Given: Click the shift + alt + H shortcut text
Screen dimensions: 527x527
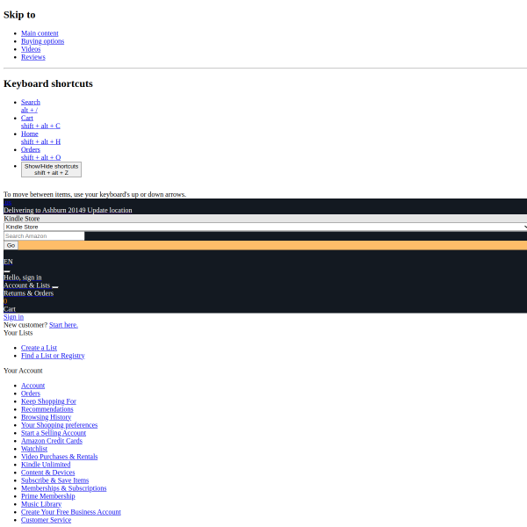Looking at the screenshot, I should click(x=40, y=141).
